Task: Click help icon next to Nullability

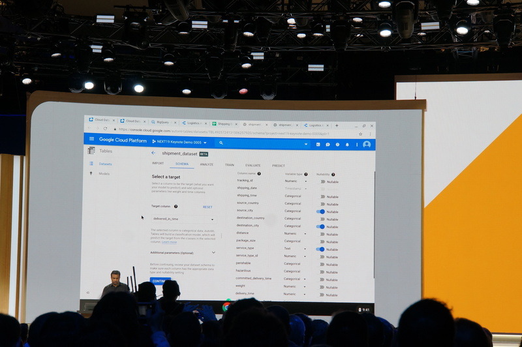Action: coord(333,174)
